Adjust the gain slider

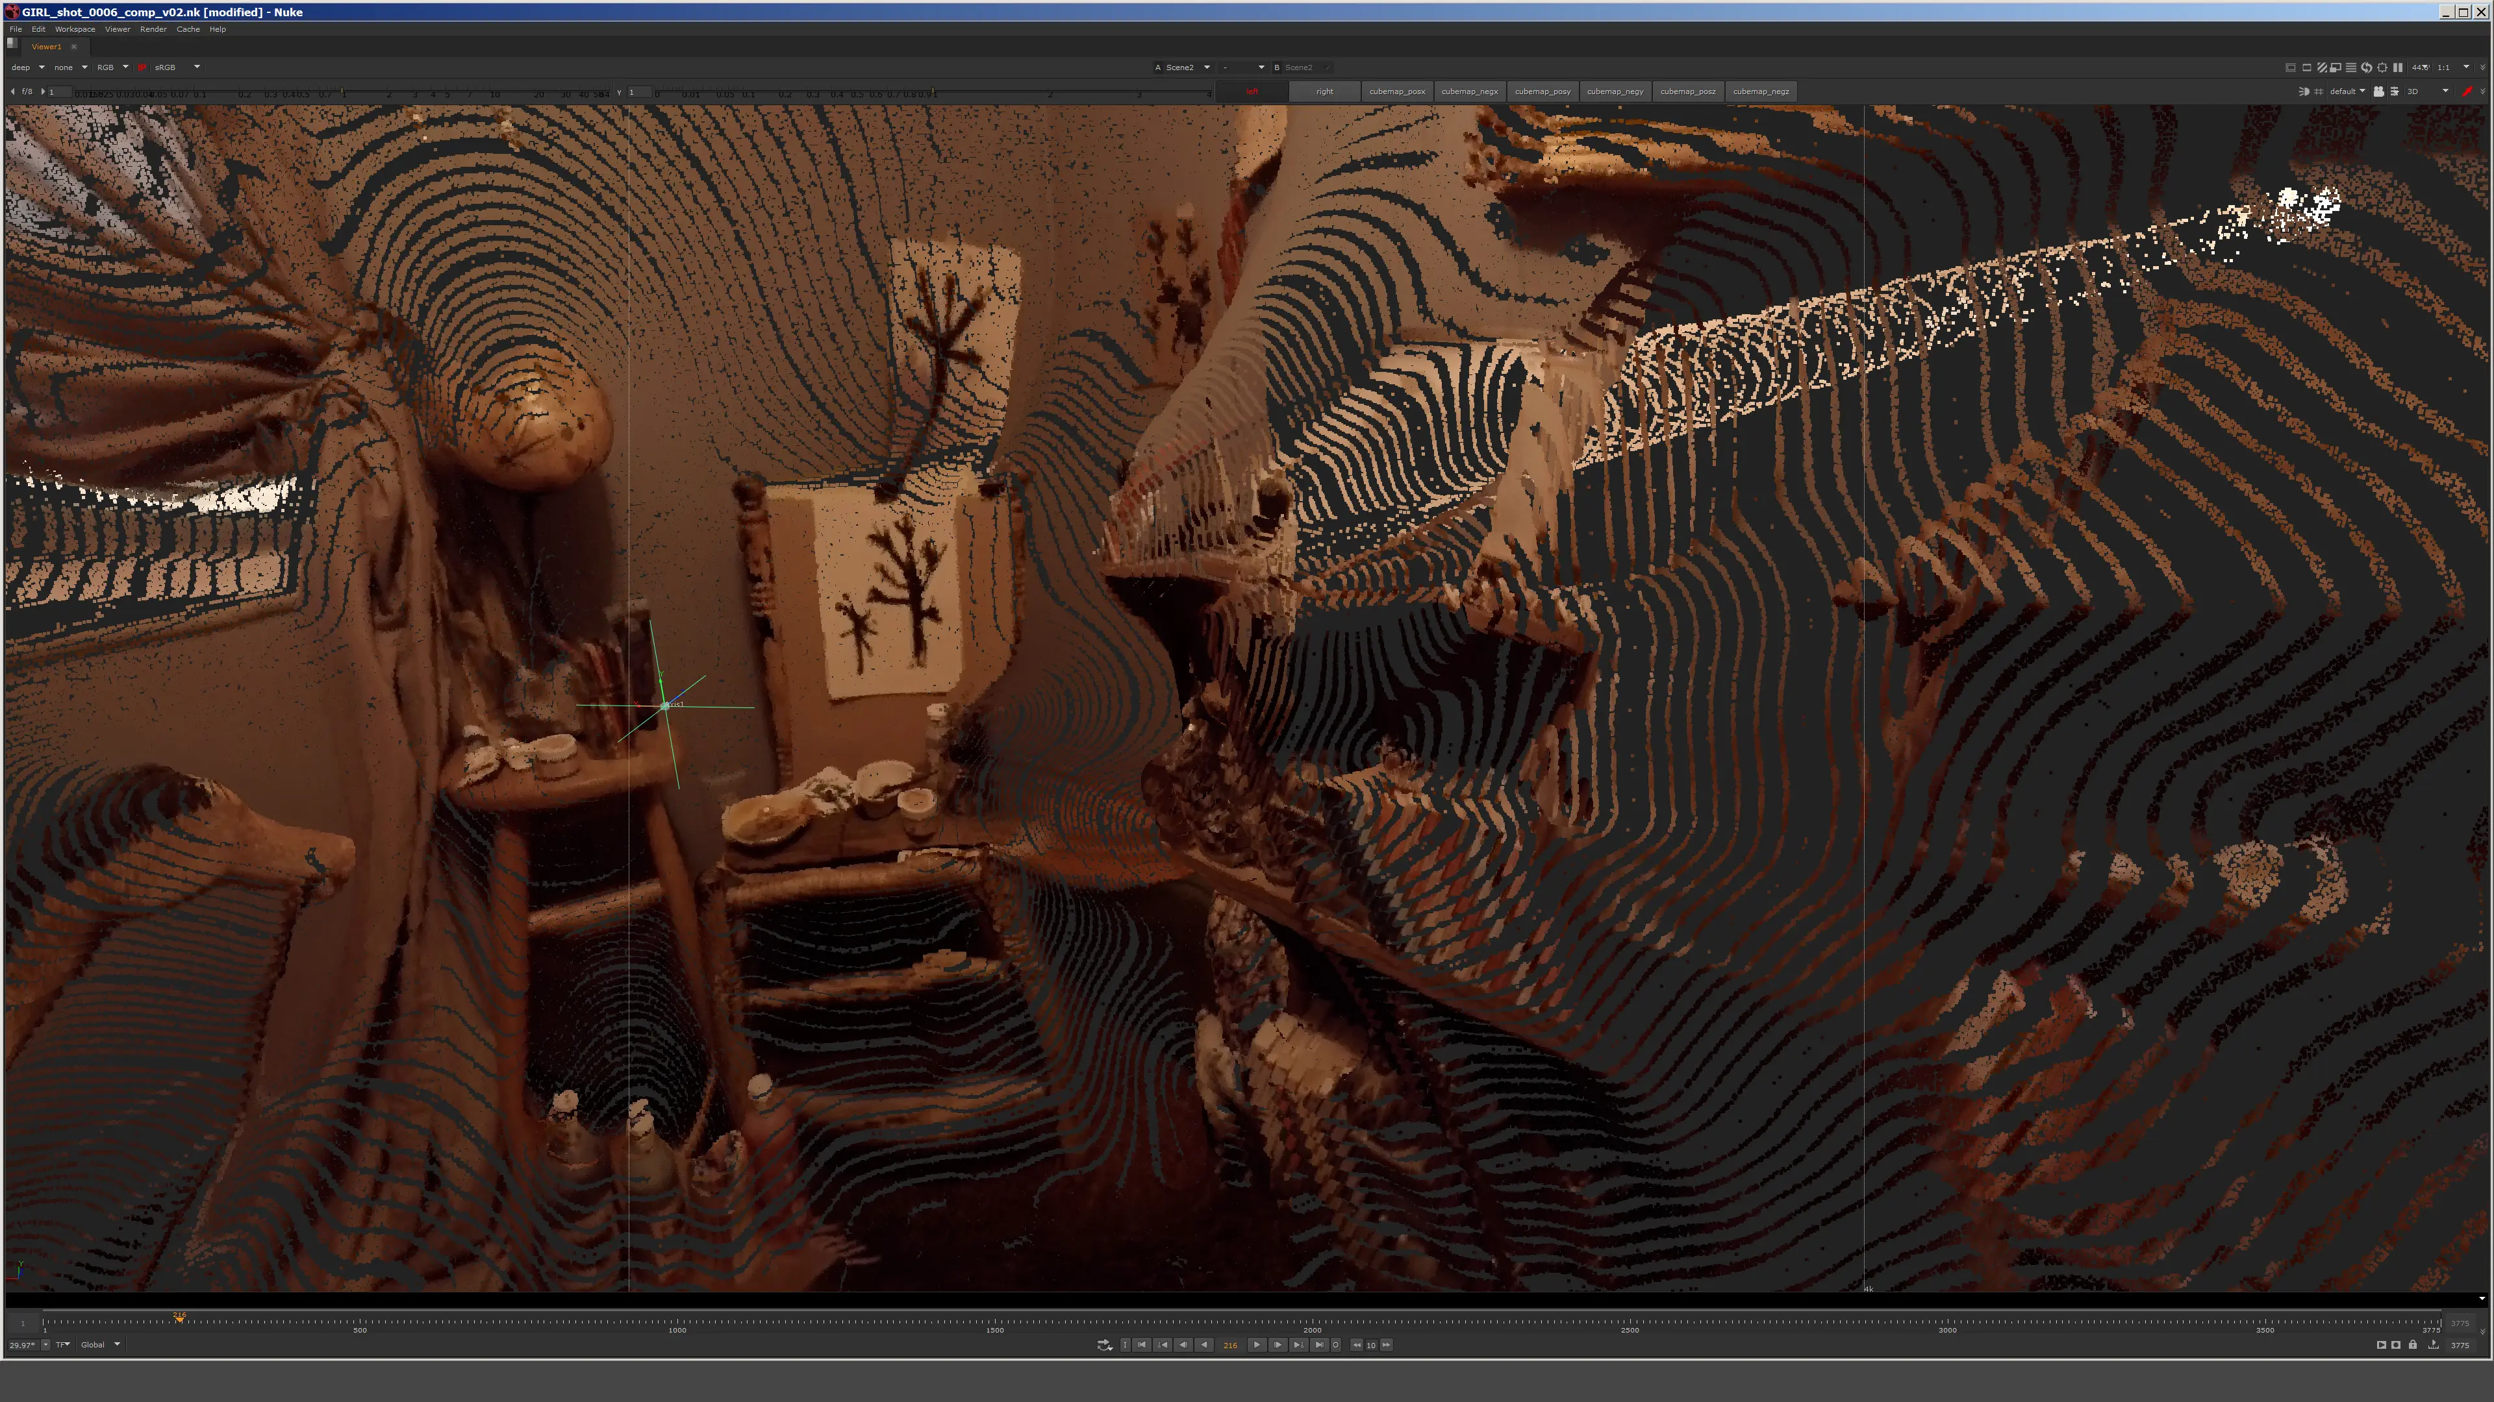tap(344, 92)
